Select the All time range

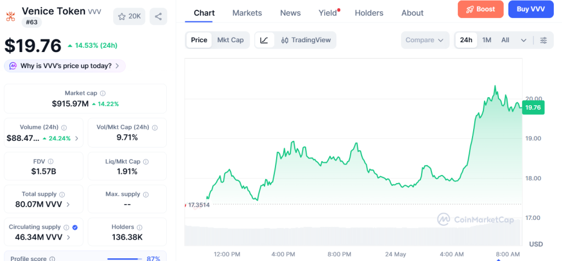(x=505, y=40)
